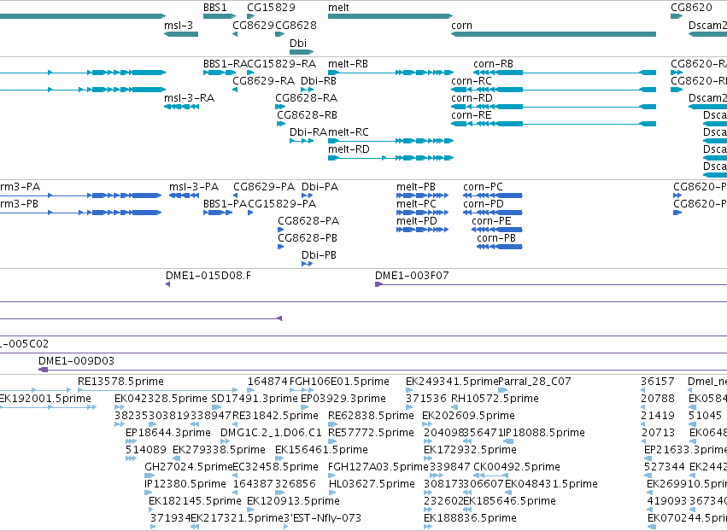Select the CG15829 gene label
Image resolution: width=727 pixels, height=531 pixels.
click(271, 8)
